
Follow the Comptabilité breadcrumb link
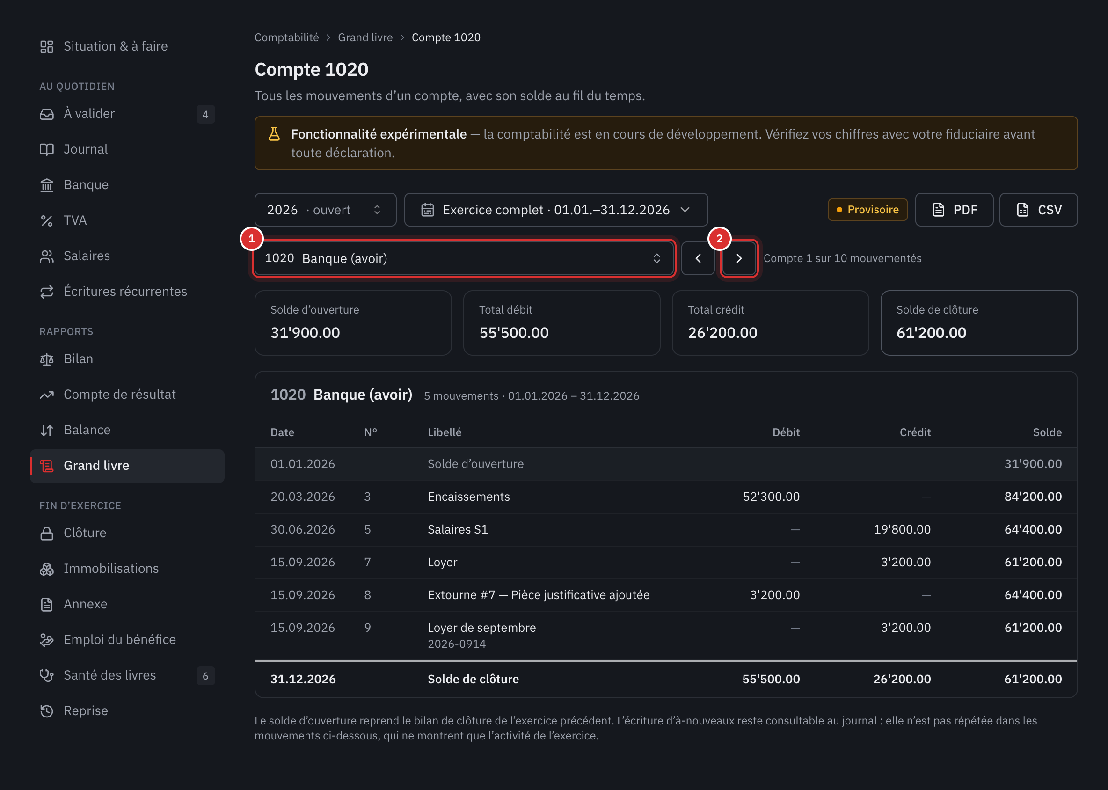(287, 37)
